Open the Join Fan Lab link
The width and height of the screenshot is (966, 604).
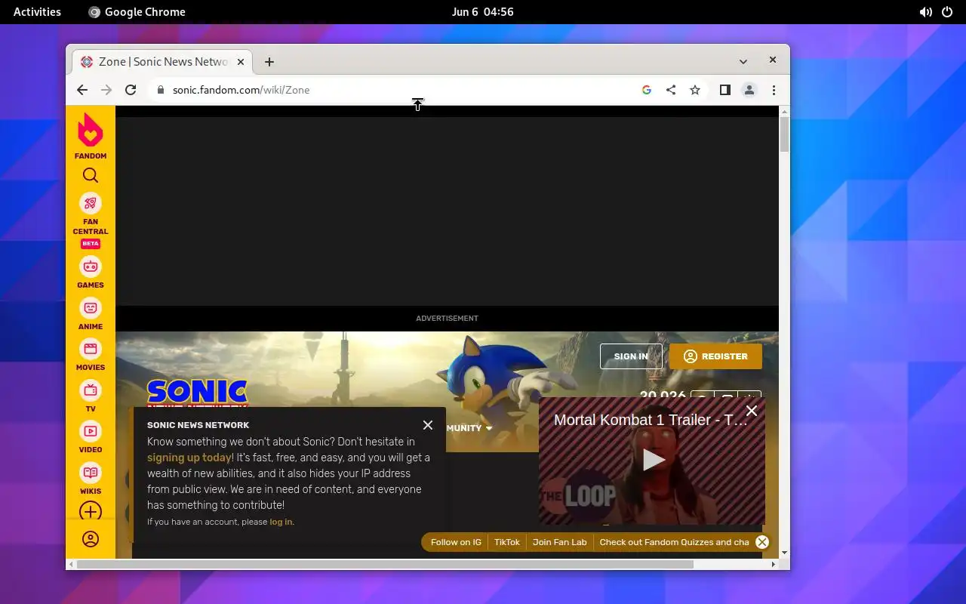click(x=559, y=542)
